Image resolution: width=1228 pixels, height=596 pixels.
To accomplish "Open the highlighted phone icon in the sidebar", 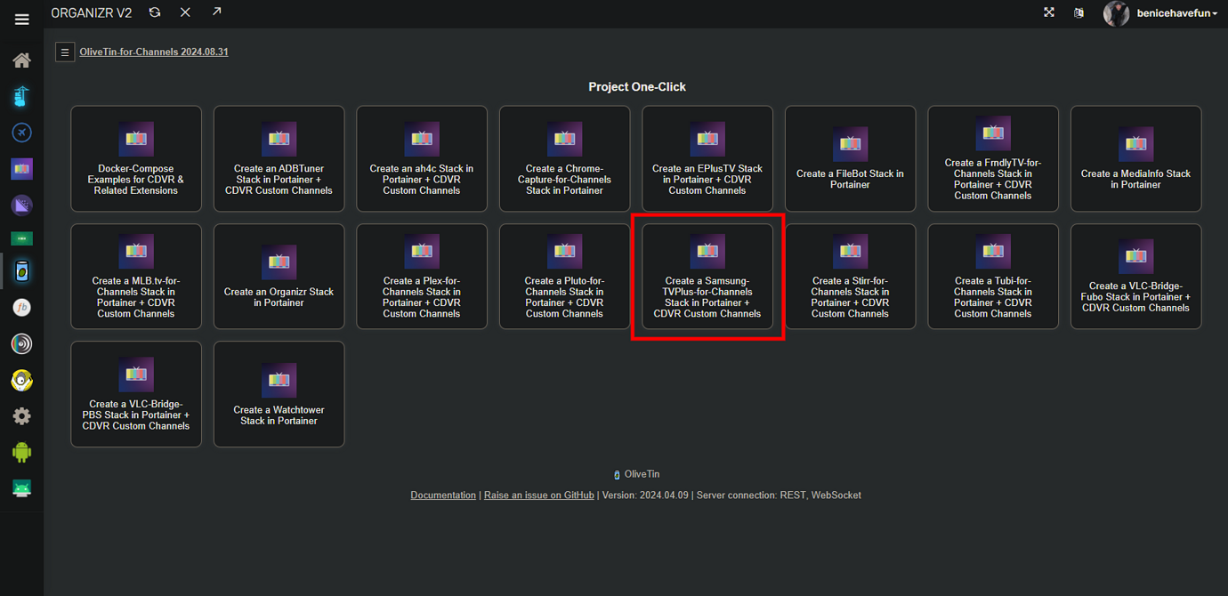I will click(x=21, y=271).
